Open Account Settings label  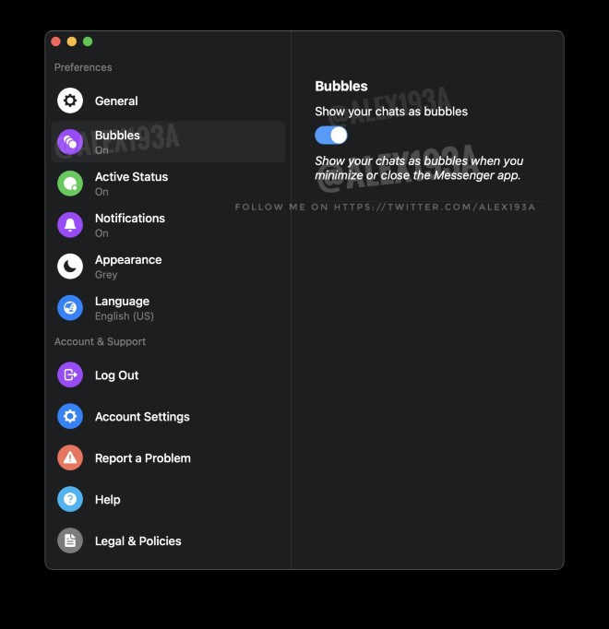pos(142,416)
